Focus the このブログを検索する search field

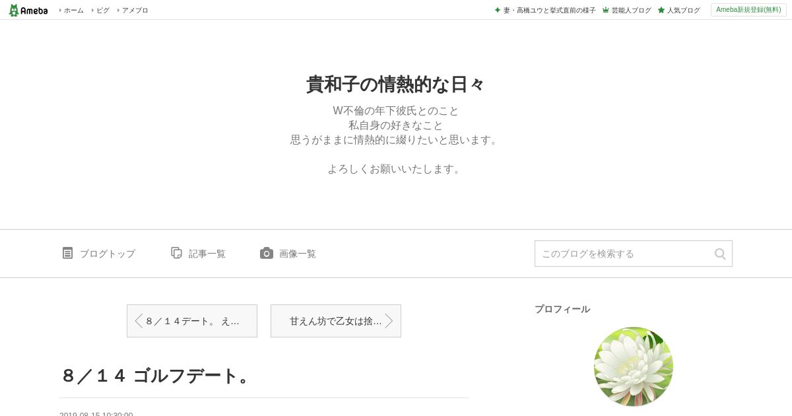[624, 254]
